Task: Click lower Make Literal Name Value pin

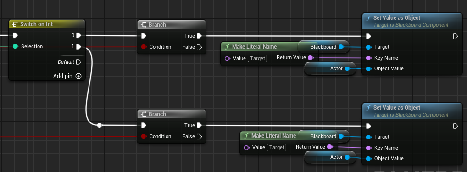Action: point(246,148)
